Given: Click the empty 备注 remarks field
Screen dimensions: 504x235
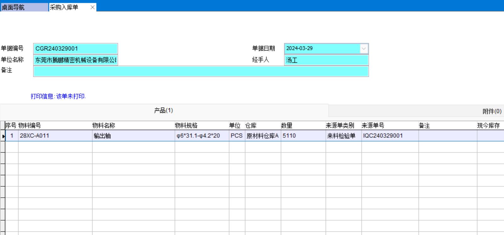Looking at the screenshot, I should pos(201,71).
